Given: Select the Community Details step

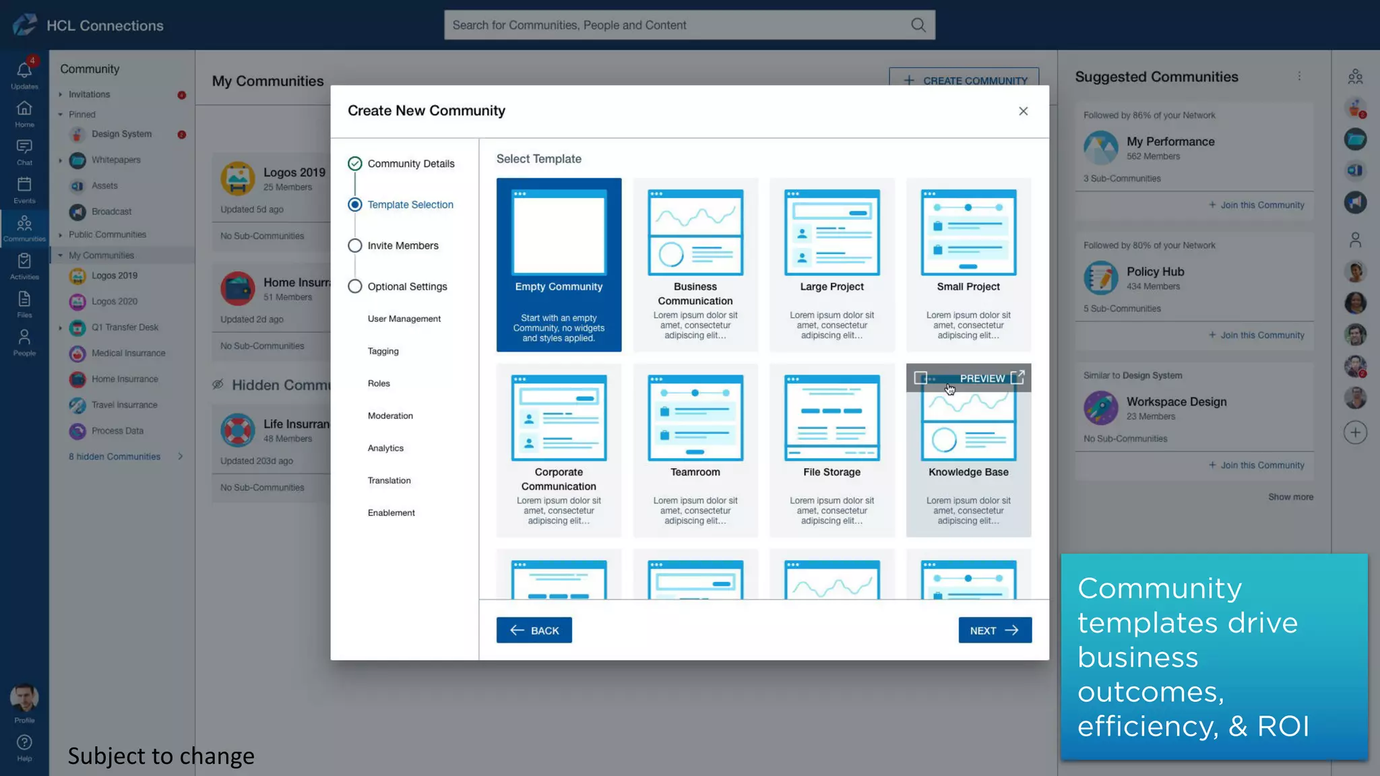Looking at the screenshot, I should pyautogui.click(x=401, y=164).
